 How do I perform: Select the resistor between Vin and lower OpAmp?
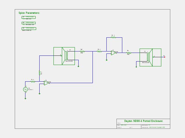point(33,82)
